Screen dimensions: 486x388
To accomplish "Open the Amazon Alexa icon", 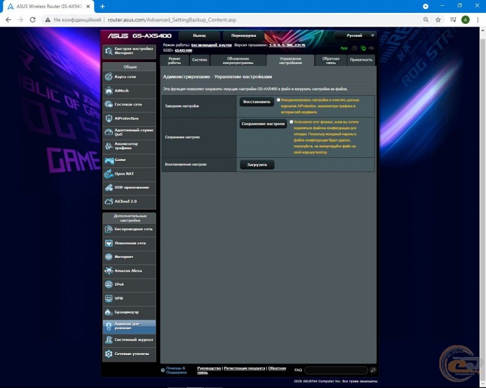I will 108,270.
